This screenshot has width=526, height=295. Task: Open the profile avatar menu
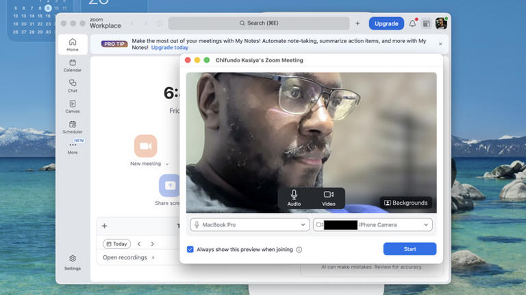(441, 23)
